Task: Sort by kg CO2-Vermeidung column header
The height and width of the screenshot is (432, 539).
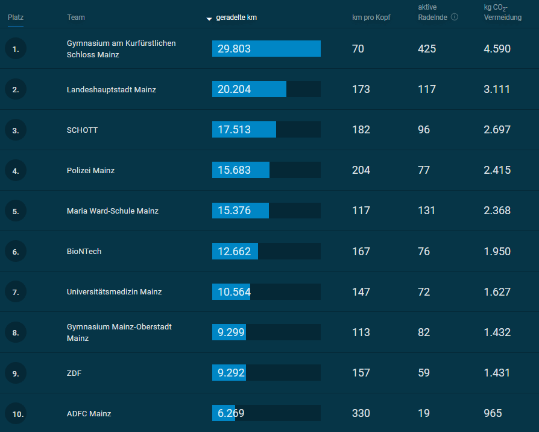Action: [x=503, y=13]
